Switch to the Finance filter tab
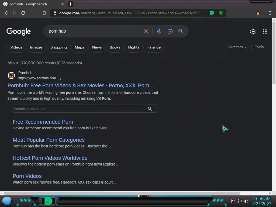This screenshot has height=207, width=276. (x=154, y=47)
